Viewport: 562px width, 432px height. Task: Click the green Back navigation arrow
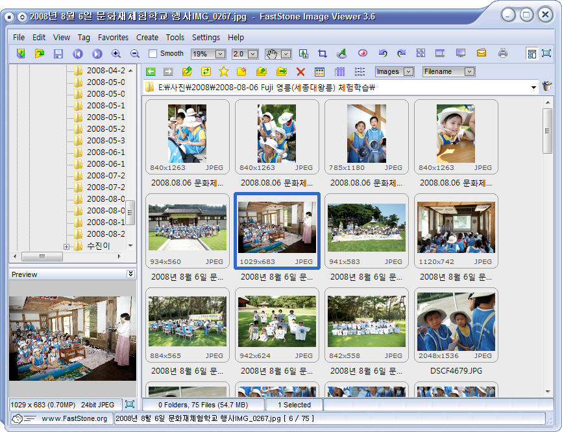[151, 71]
